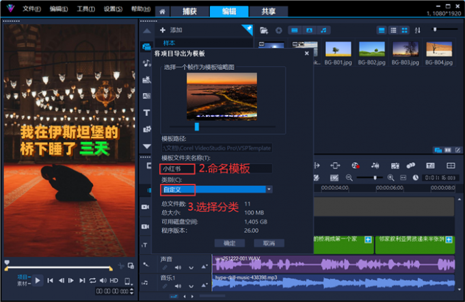Open the 设置 menu
This screenshot has width=465, height=302.
tap(113, 10)
